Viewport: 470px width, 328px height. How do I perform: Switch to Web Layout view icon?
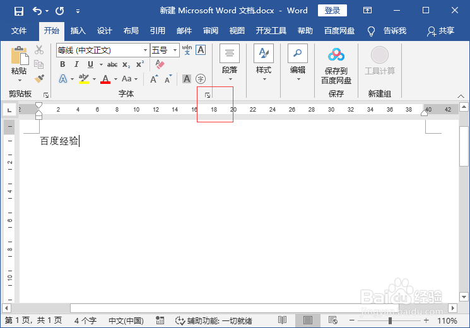332,320
